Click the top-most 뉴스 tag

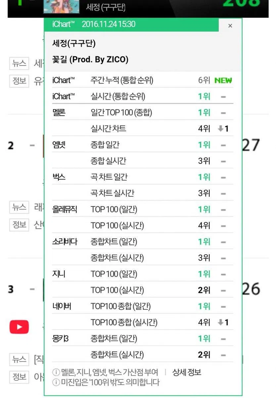pyautogui.click(x=19, y=63)
